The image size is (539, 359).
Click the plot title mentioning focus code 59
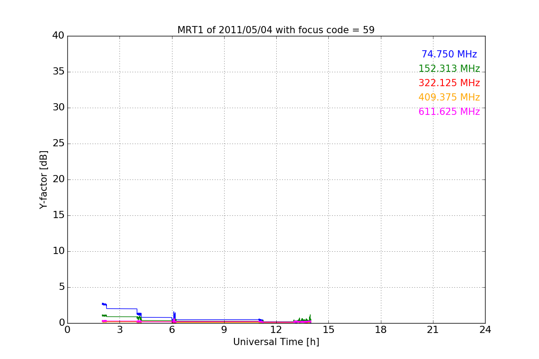tap(276, 30)
